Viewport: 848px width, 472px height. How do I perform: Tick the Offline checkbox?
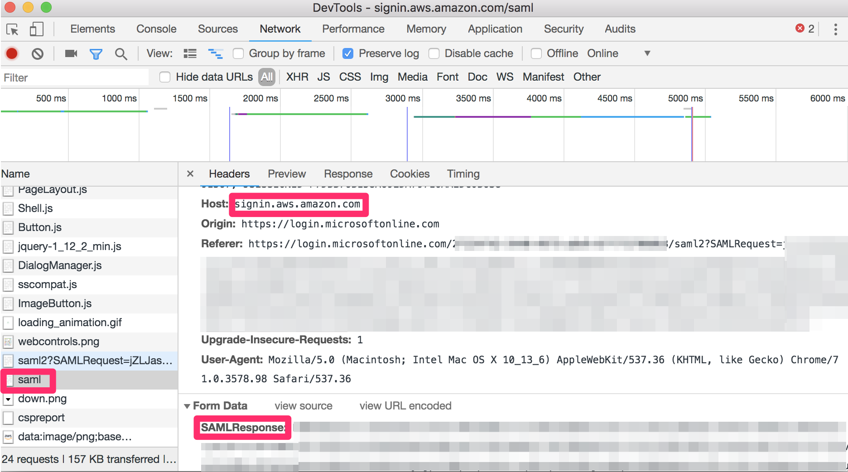(x=536, y=53)
